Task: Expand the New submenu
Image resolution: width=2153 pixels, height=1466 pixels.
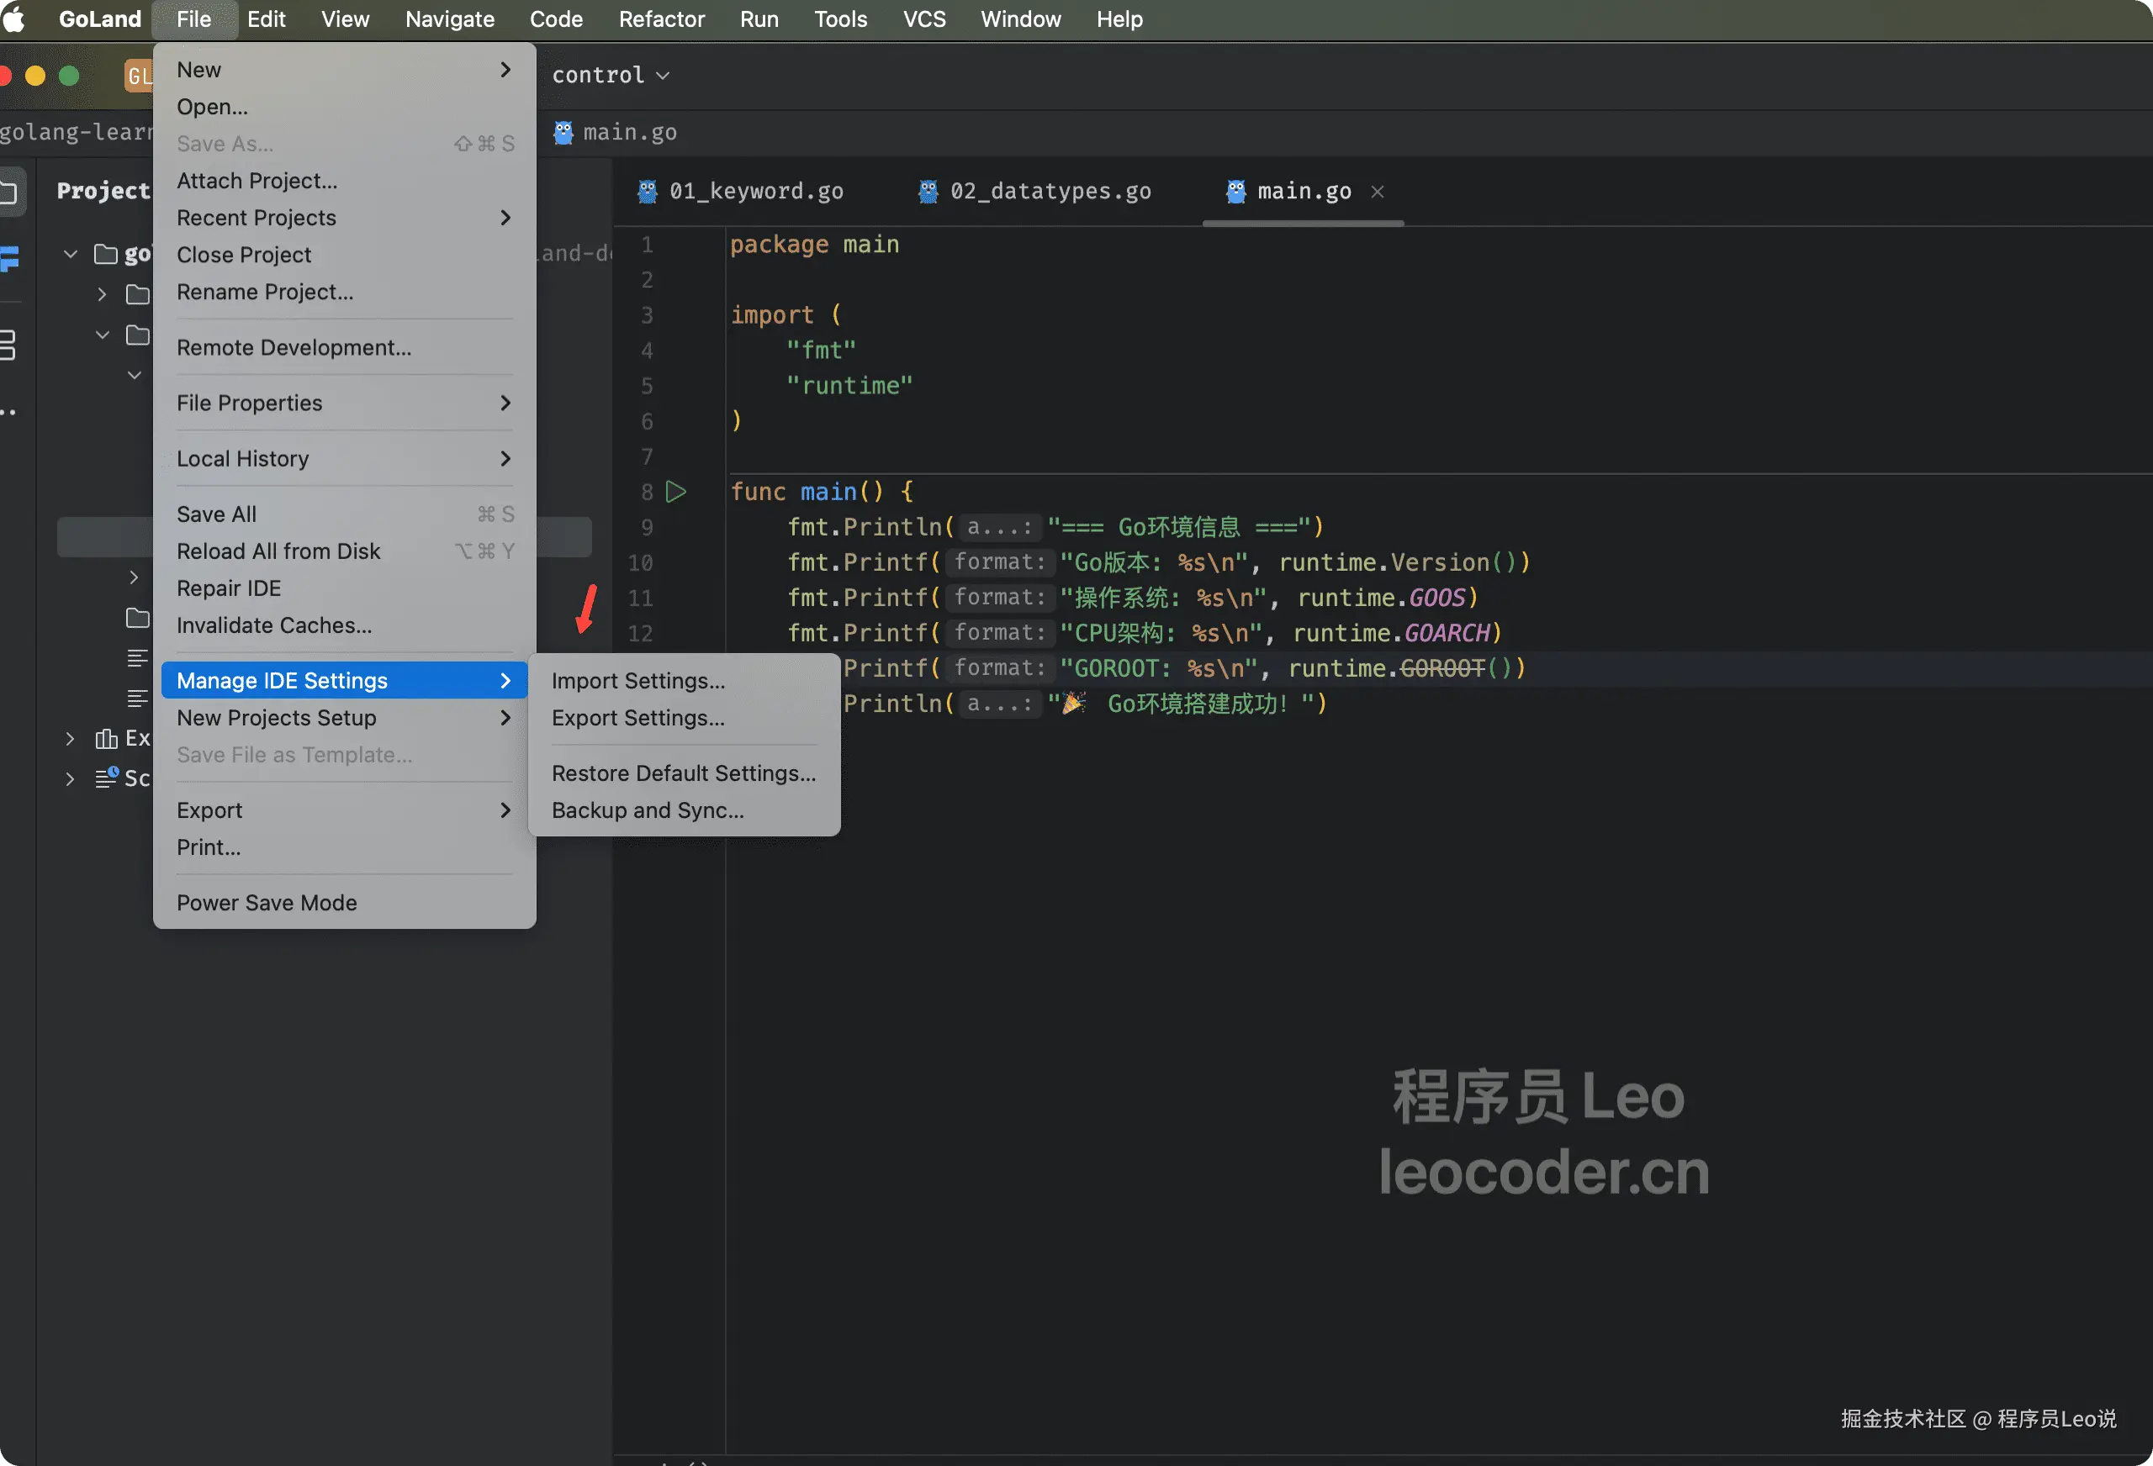Action: pyautogui.click(x=344, y=70)
